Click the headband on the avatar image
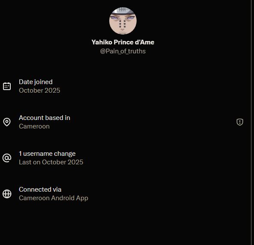 (x=123, y=10)
